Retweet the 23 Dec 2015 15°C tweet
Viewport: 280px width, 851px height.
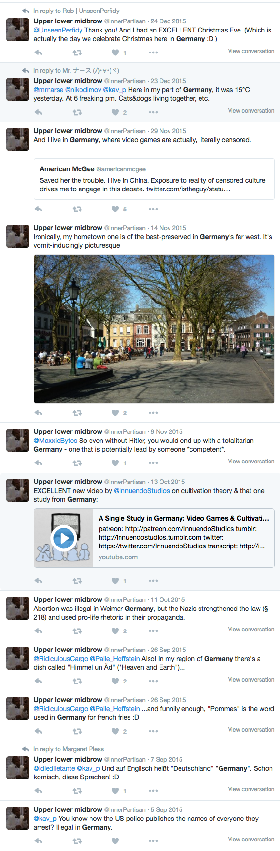77,112
